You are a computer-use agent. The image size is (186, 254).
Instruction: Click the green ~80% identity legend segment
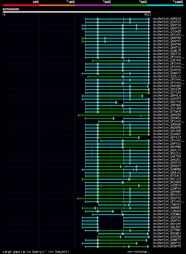tap(129, 5)
